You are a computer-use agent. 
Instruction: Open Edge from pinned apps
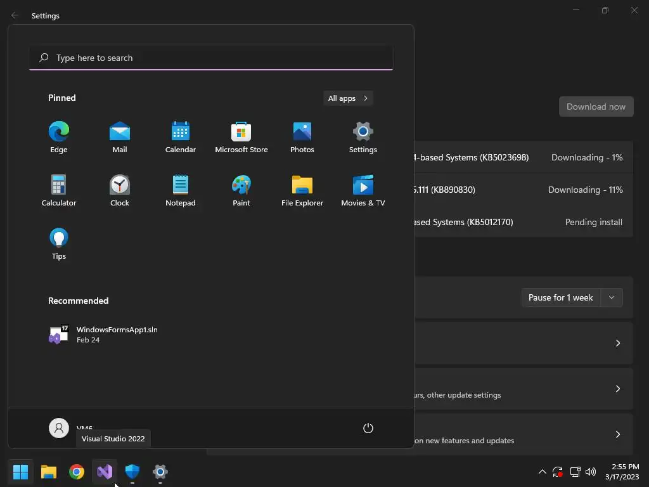point(59,138)
